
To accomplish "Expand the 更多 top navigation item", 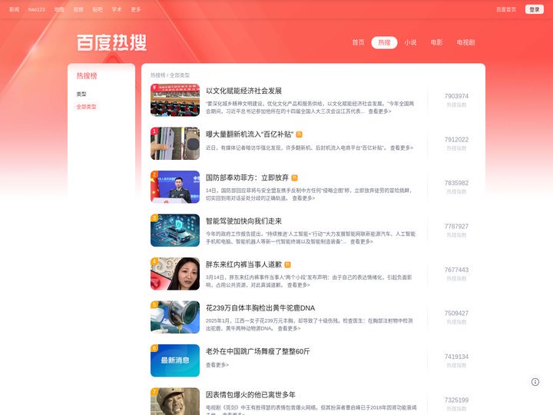I will pos(136,9).
